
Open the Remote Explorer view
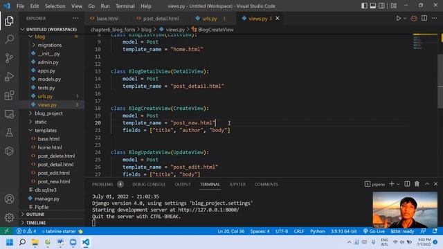pos(9,114)
